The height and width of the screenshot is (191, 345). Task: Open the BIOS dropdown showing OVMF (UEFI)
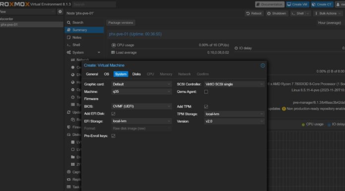pos(169,106)
